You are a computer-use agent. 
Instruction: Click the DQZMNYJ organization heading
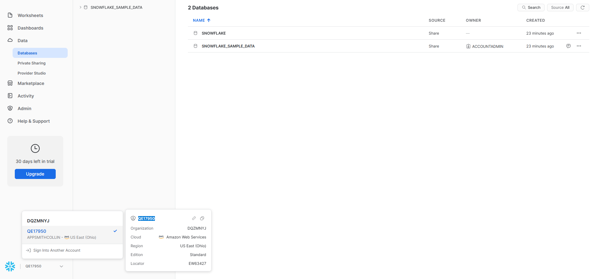(38, 221)
